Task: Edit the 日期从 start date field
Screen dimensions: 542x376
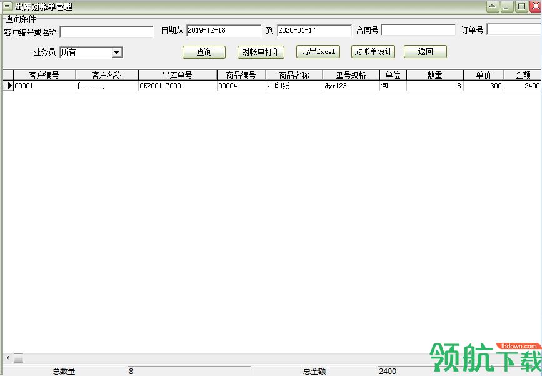Action: tap(224, 30)
